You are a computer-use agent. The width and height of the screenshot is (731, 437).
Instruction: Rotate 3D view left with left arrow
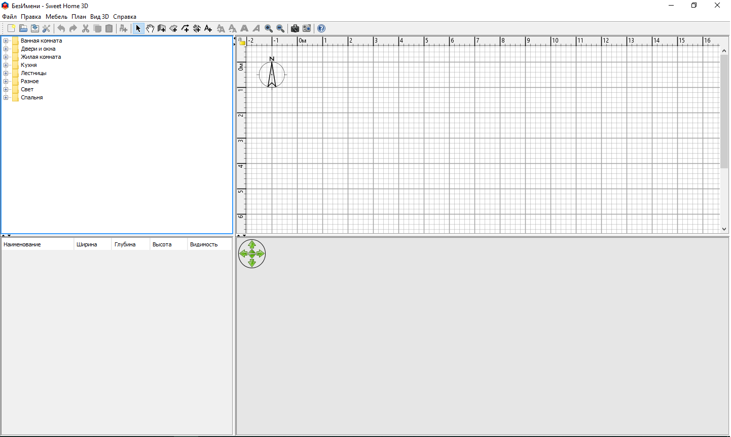pyautogui.click(x=243, y=253)
